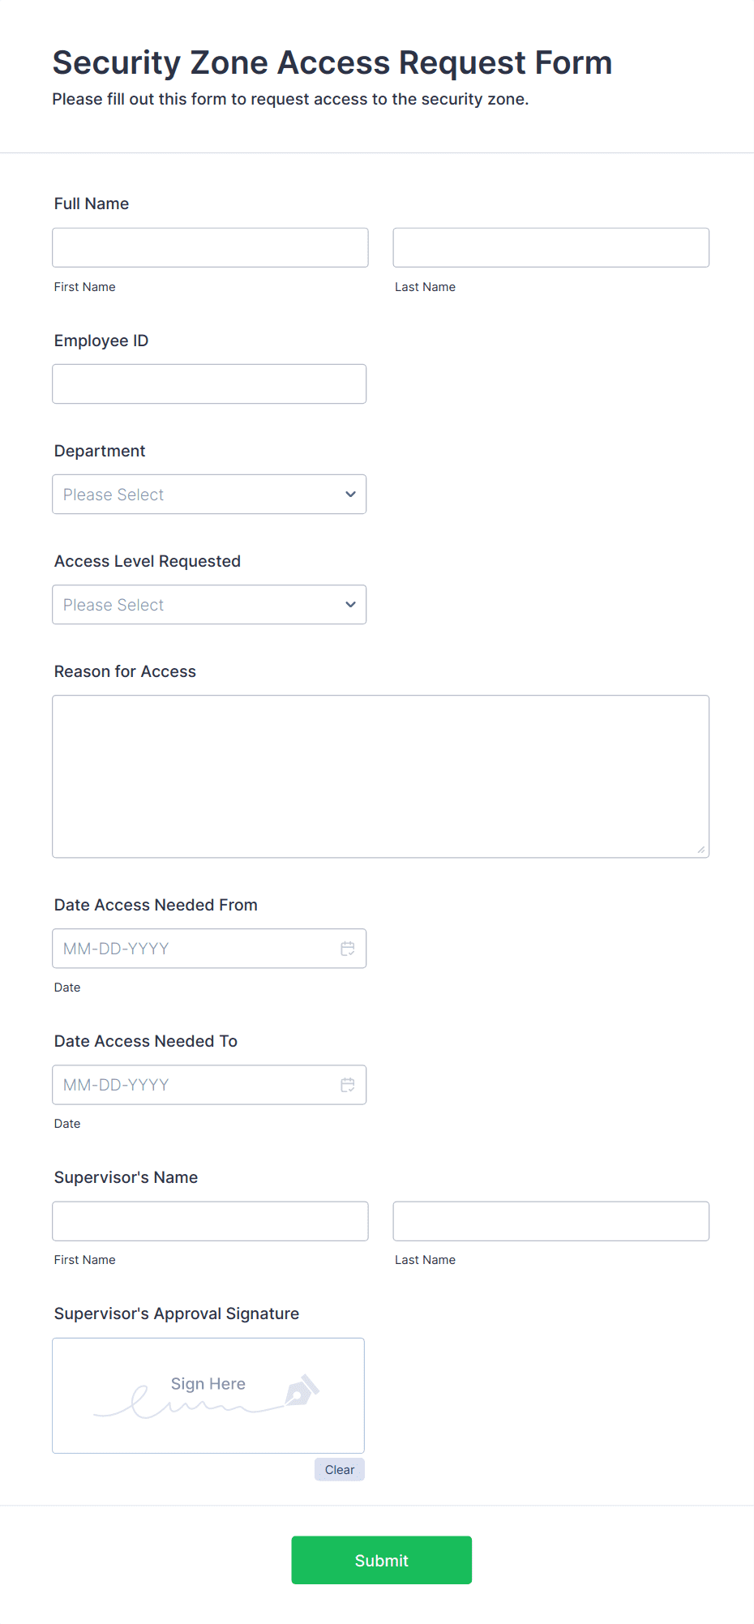The width and height of the screenshot is (754, 1624).
Task: Focus the First Name field under Full Name
Action: (x=210, y=248)
